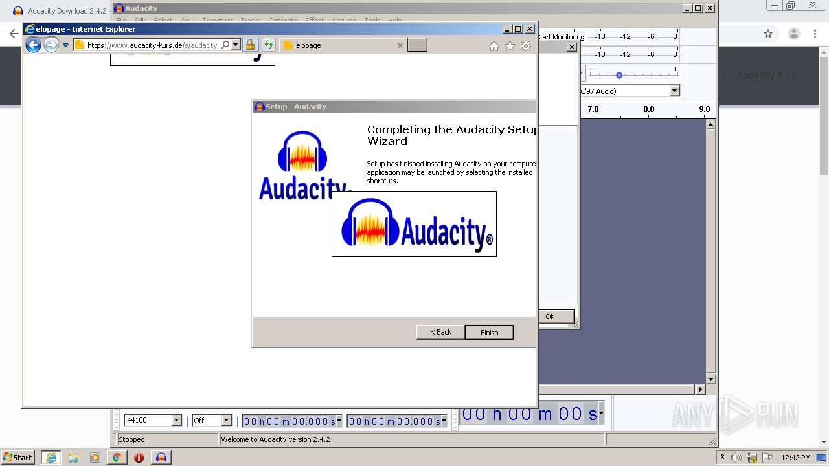Click the Audacity vertical scrollbar down arrow
This screenshot has height=466, width=829.
[710, 379]
